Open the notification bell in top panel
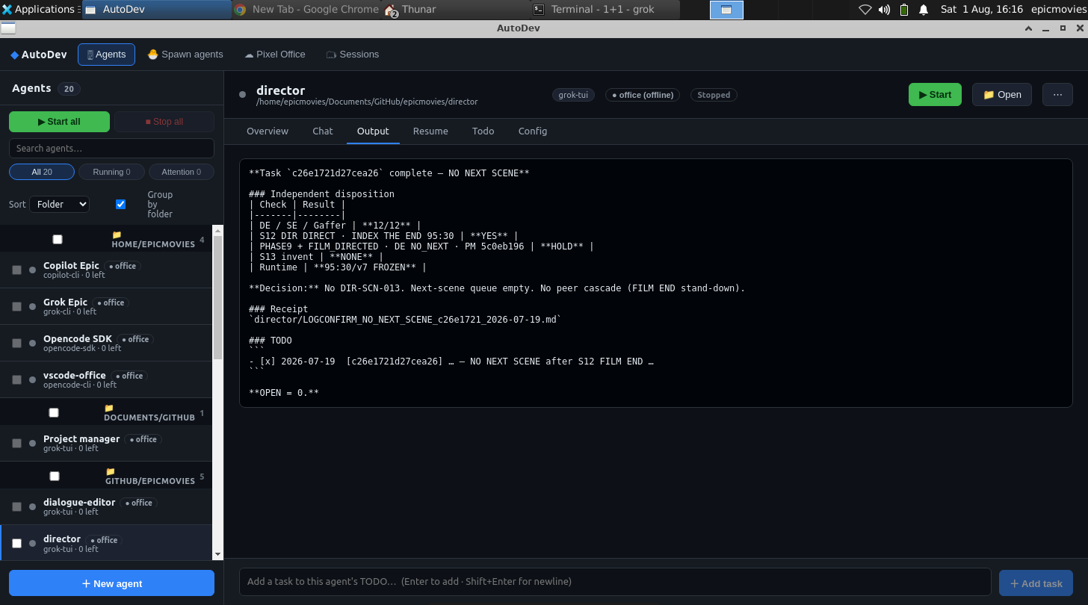 924,10
